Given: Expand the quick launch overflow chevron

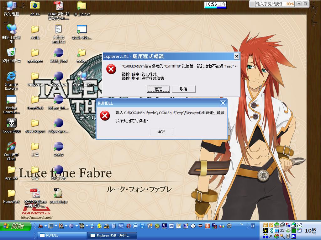Looking at the screenshot, I should click(x=241, y=224).
